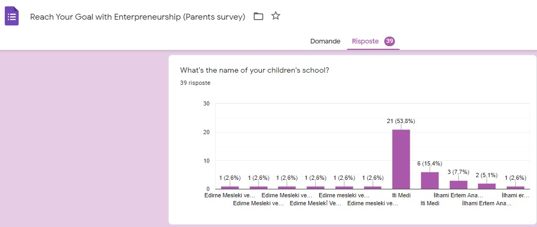
Task: Click the y-axis value 30
Action: [x=206, y=103]
